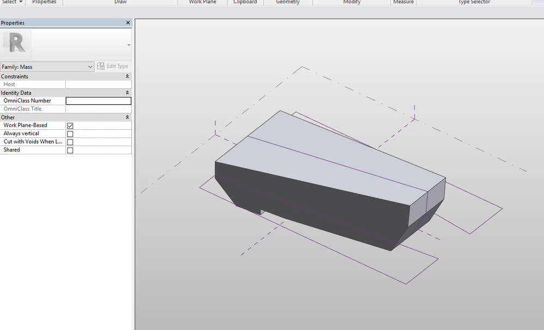Close the Properties palette
Image resolution: width=544 pixels, height=330 pixels.
pyautogui.click(x=128, y=23)
